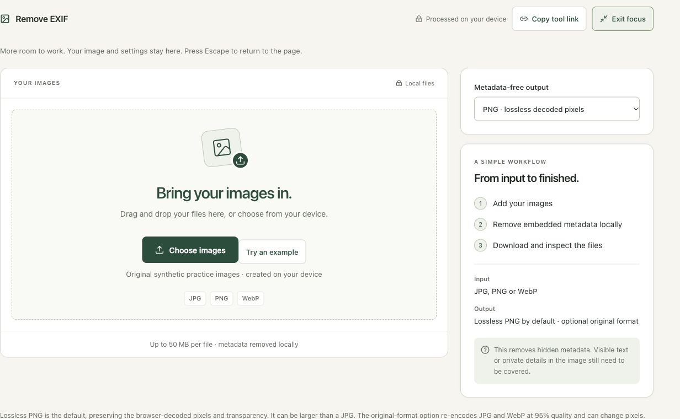Click the Download and inspect the files step text
Viewport: 680px width, 419px height.
pyautogui.click(x=548, y=245)
